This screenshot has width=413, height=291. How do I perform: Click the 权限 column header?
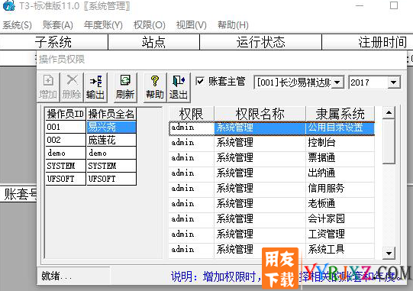[x=191, y=114]
